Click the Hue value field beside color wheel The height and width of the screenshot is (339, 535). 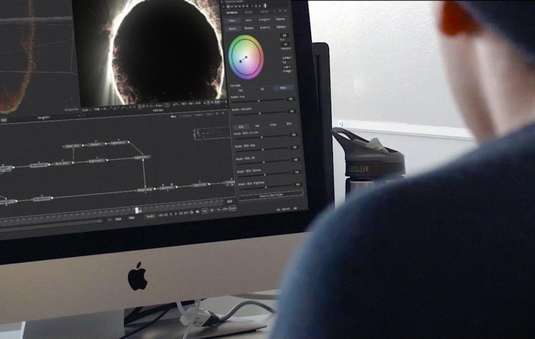[x=285, y=35]
